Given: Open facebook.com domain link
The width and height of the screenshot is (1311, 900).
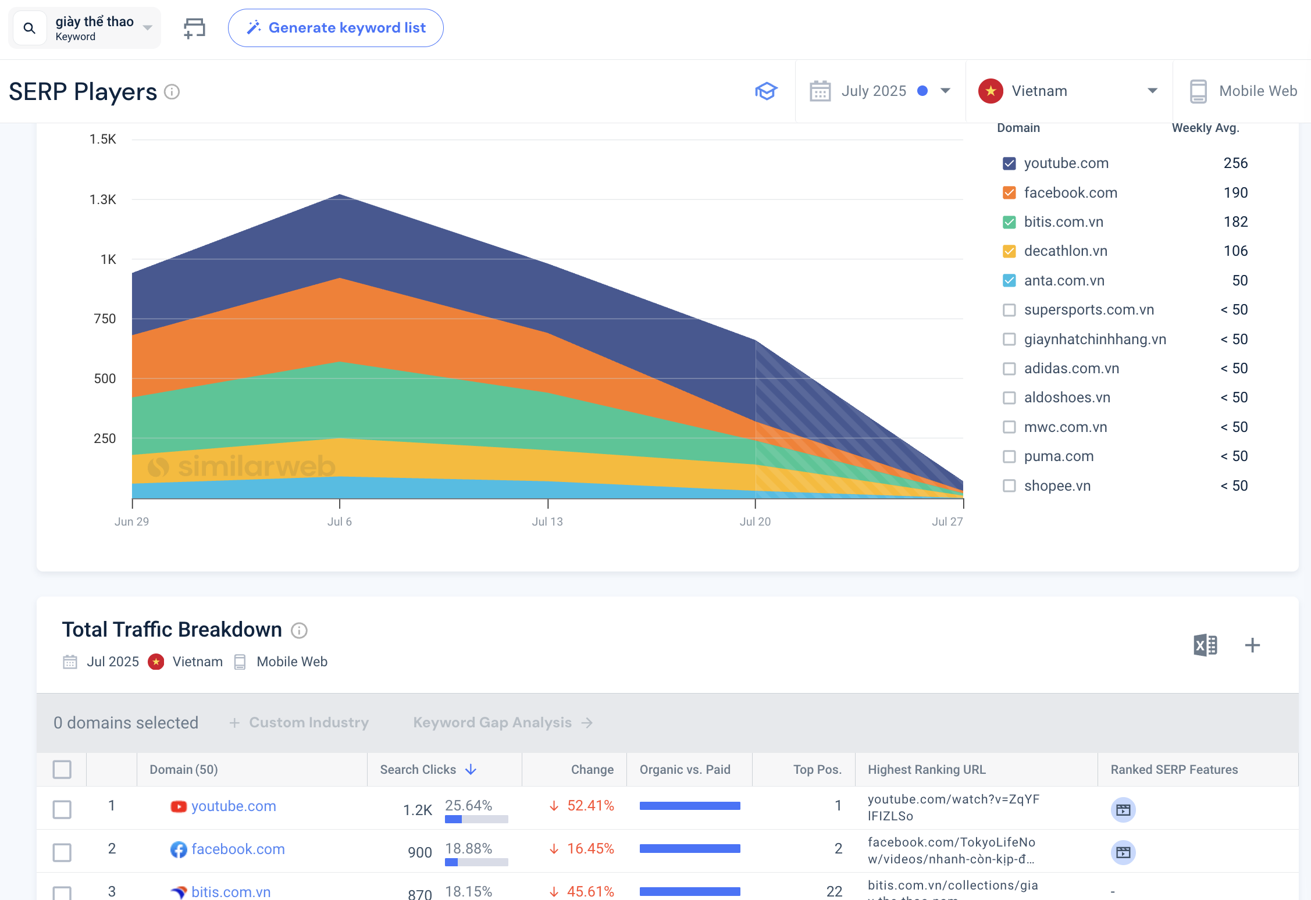Looking at the screenshot, I should (x=238, y=849).
